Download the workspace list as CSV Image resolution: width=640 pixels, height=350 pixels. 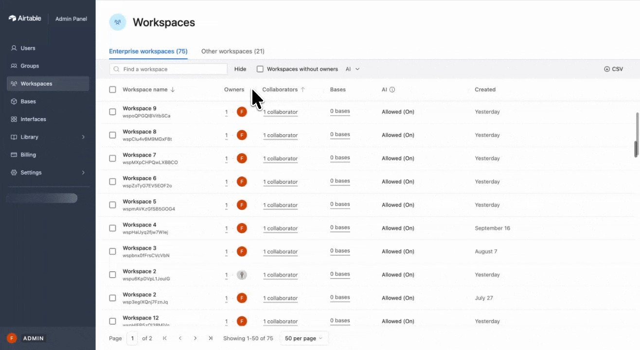pyautogui.click(x=613, y=69)
